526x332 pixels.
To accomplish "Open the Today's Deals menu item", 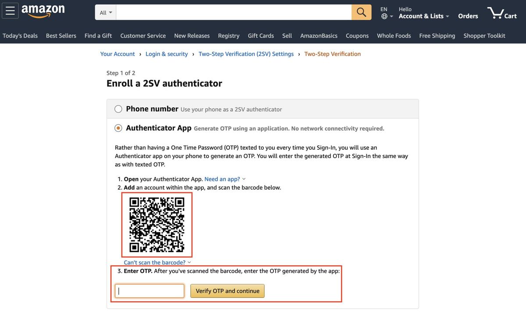I will tap(20, 35).
